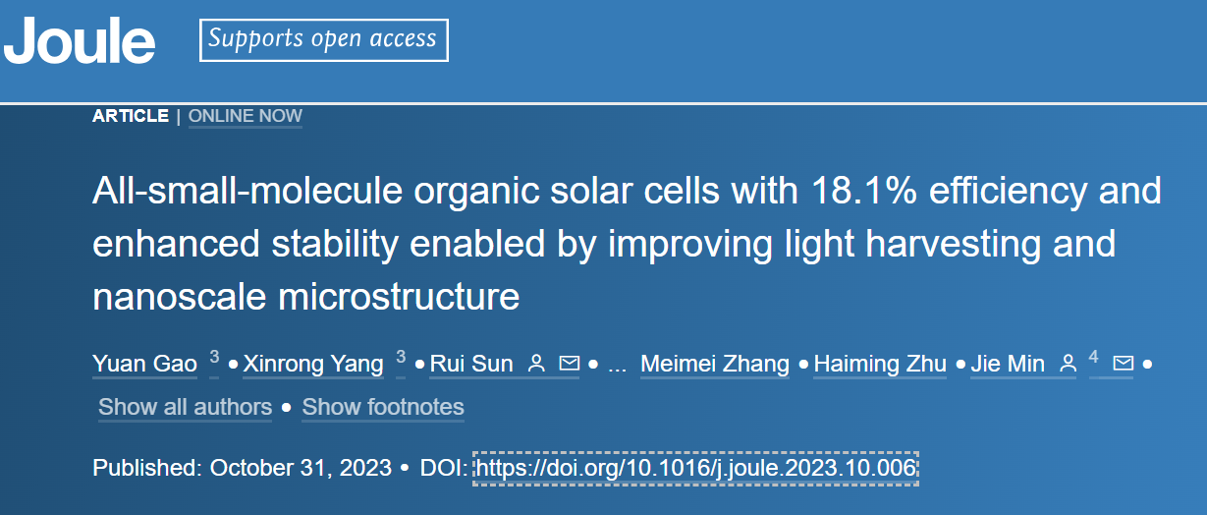Select author Meimei Zhang

[x=715, y=365]
